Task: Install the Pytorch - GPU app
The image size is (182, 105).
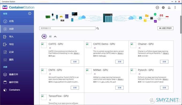Action: 164,88
